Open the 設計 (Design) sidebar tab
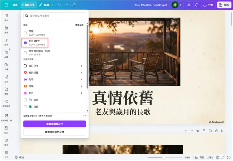 pyautogui.click(x=6, y=17)
